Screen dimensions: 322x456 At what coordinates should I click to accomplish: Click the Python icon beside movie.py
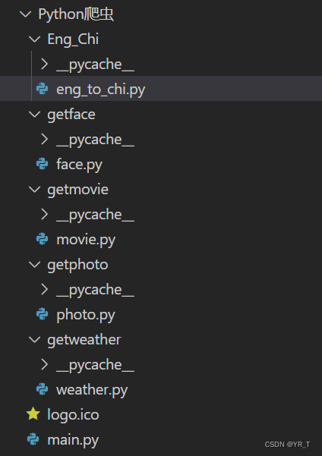[43, 239]
